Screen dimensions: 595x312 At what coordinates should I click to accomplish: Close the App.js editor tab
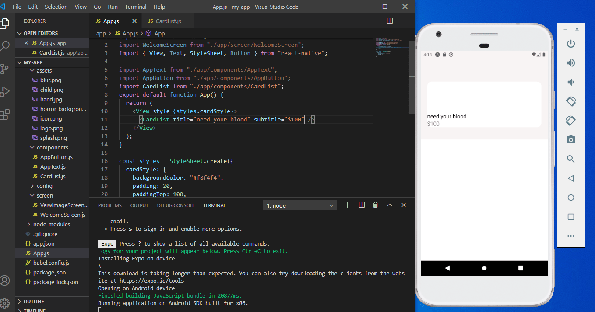[134, 21]
